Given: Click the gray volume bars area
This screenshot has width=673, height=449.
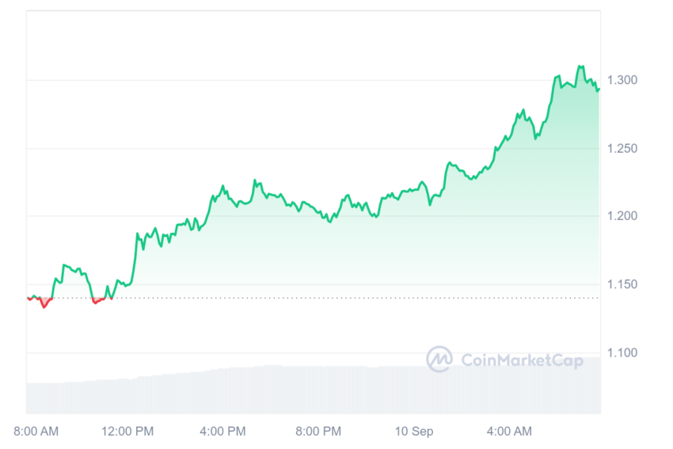Looking at the screenshot, I should coord(314,390).
